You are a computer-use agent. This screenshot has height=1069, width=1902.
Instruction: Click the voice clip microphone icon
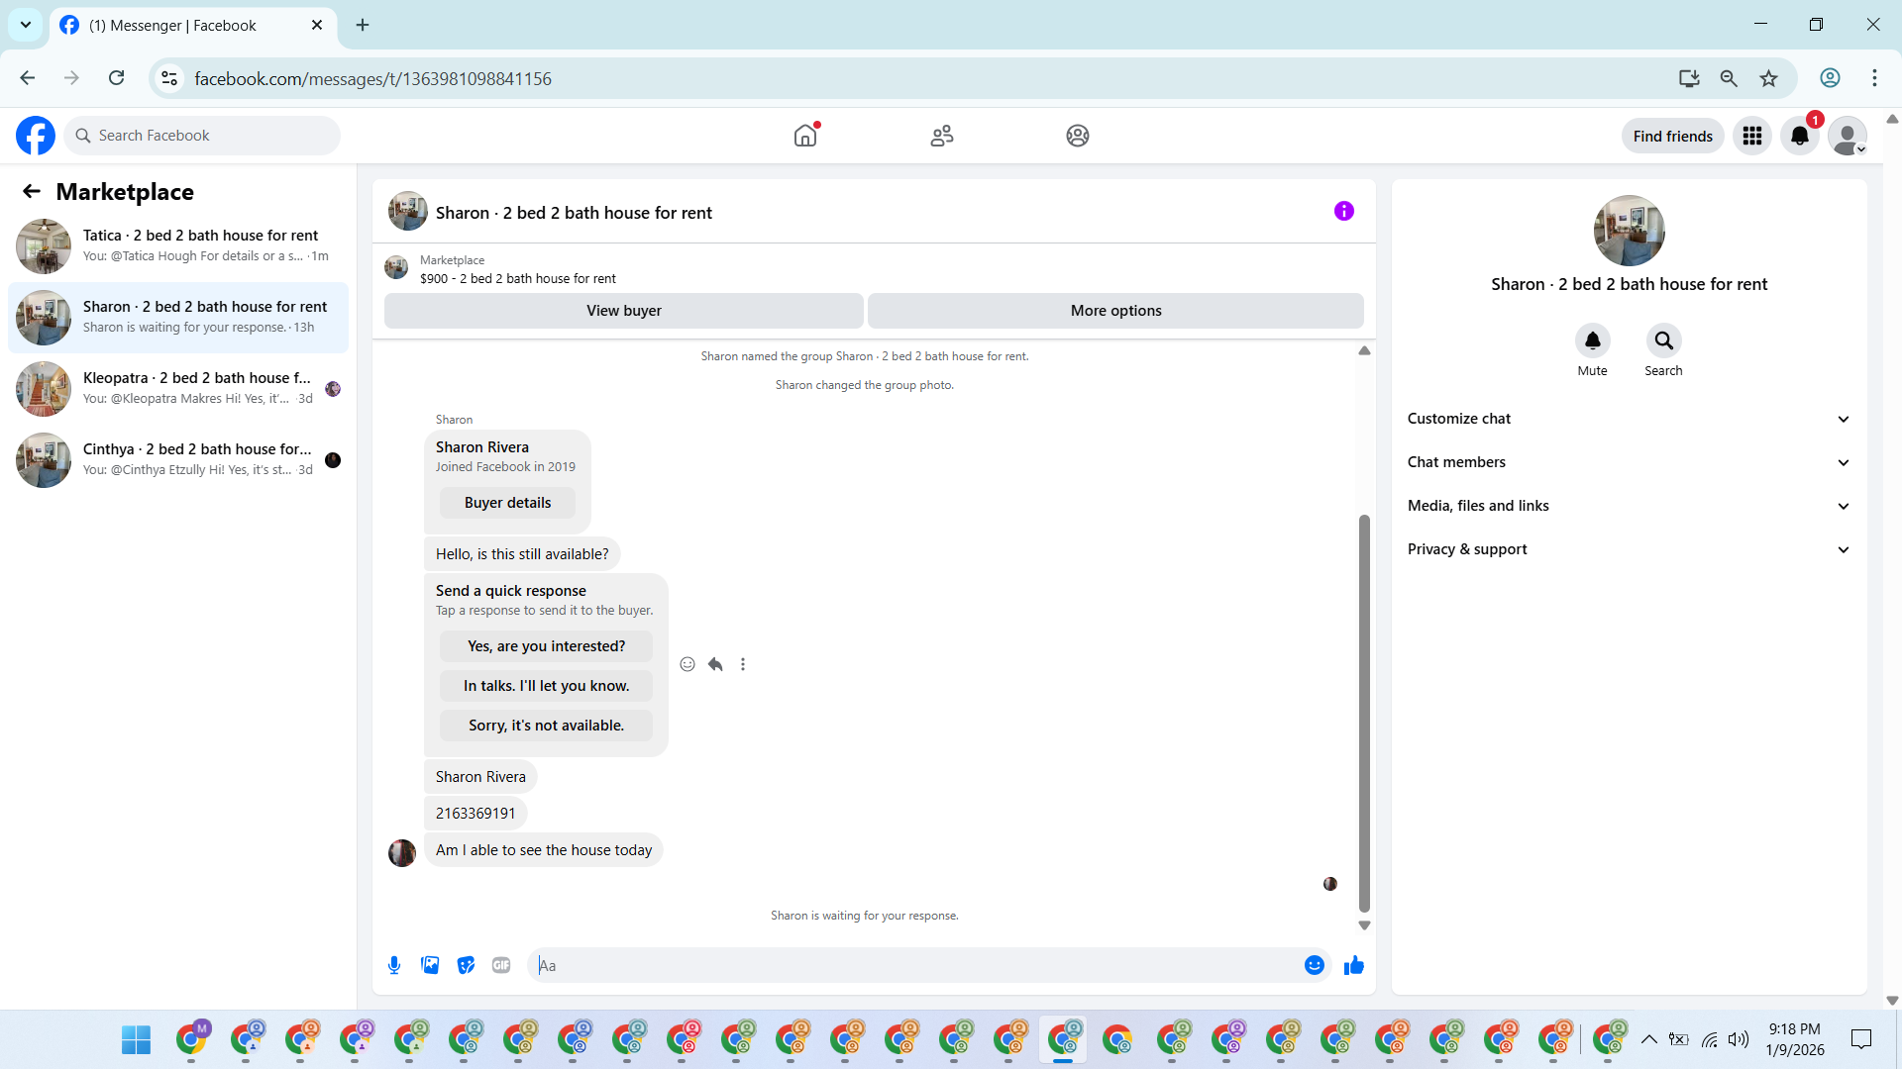(394, 965)
